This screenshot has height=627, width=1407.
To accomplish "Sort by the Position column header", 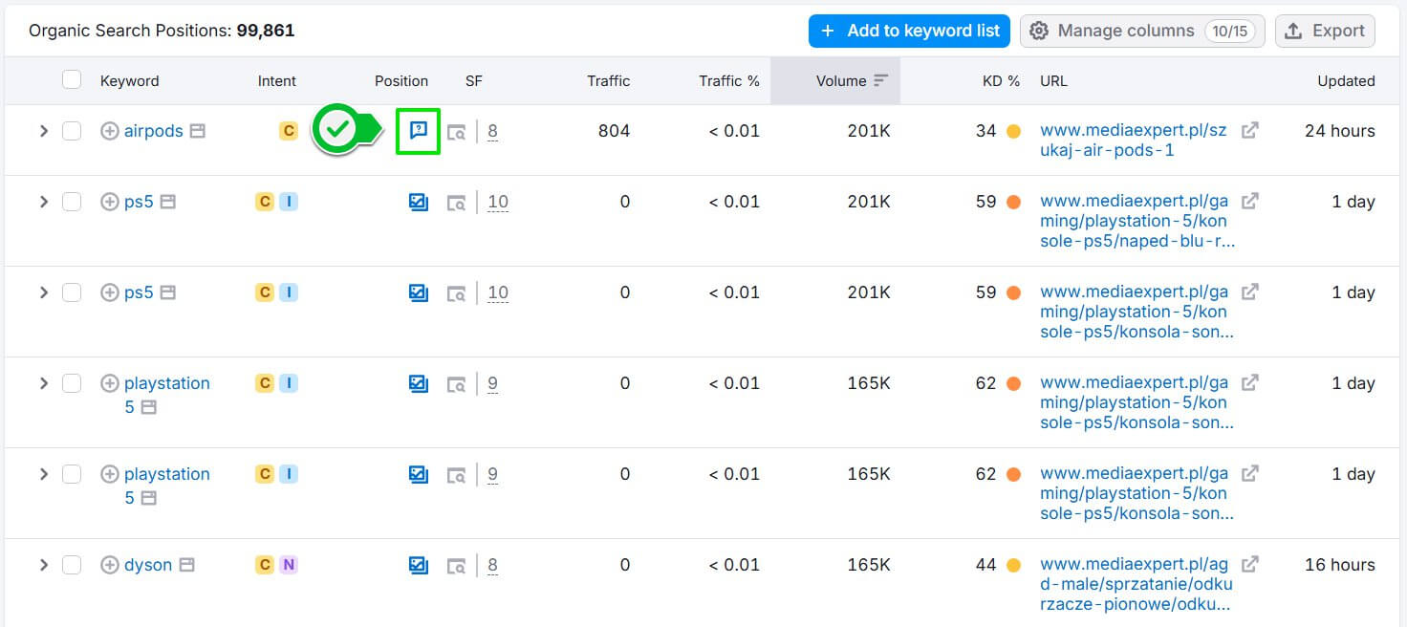I will (x=401, y=81).
